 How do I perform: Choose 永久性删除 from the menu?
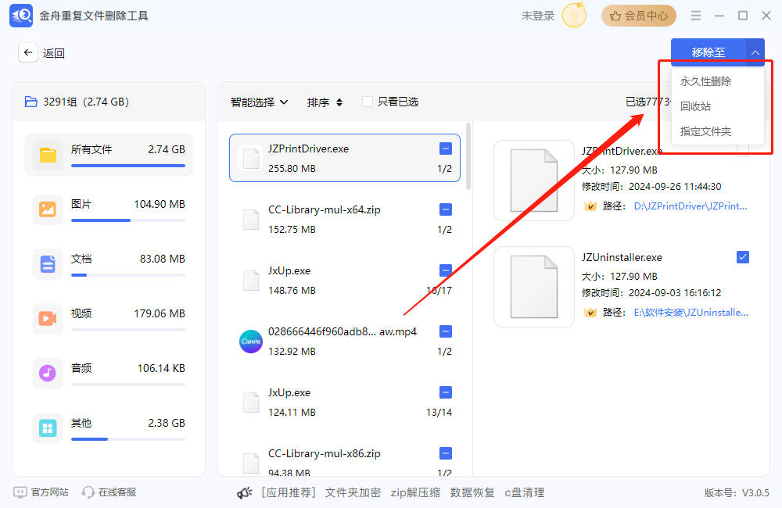tap(717, 81)
